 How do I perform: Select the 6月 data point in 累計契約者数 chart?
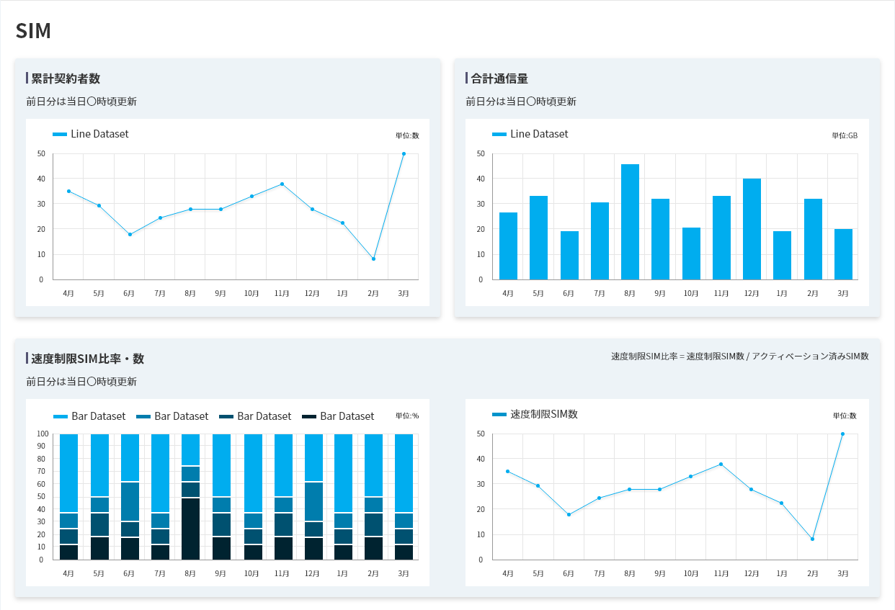click(130, 234)
